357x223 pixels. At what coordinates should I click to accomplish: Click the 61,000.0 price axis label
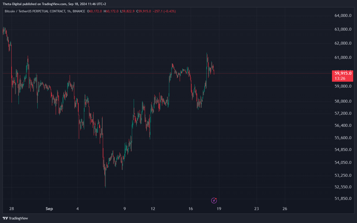(343, 57)
